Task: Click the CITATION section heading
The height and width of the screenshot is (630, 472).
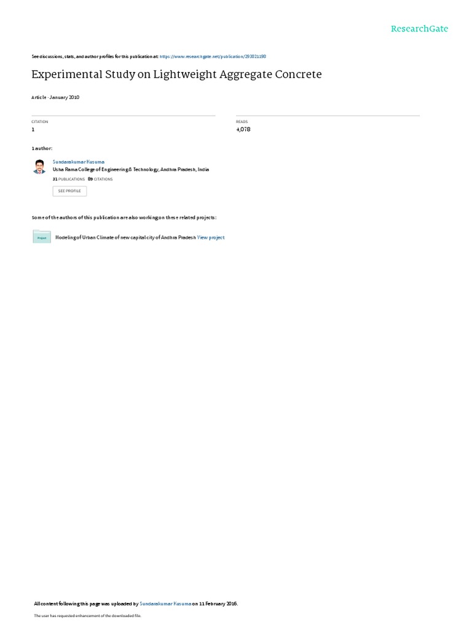Action: coord(40,122)
